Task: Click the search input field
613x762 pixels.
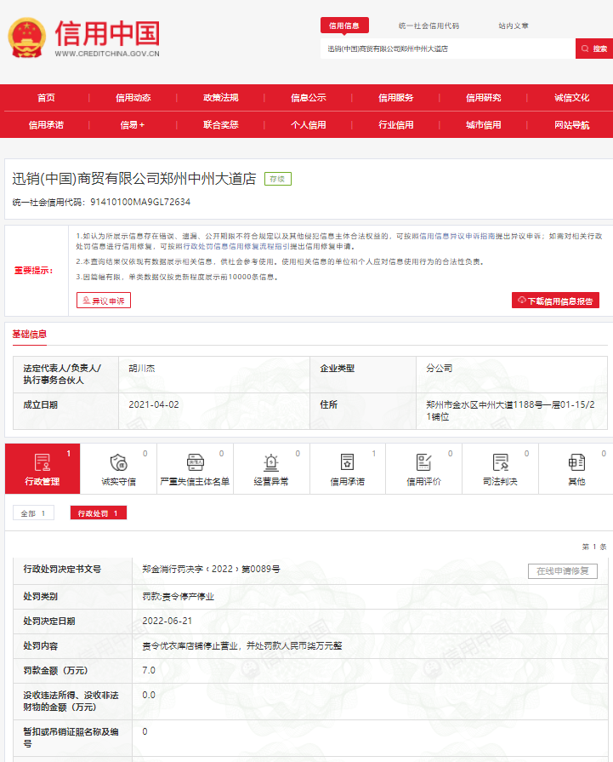Action: click(447, 49)
